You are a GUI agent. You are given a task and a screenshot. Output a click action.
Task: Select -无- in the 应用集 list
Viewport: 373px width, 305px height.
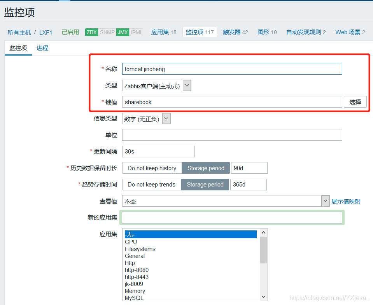(191, 234)
